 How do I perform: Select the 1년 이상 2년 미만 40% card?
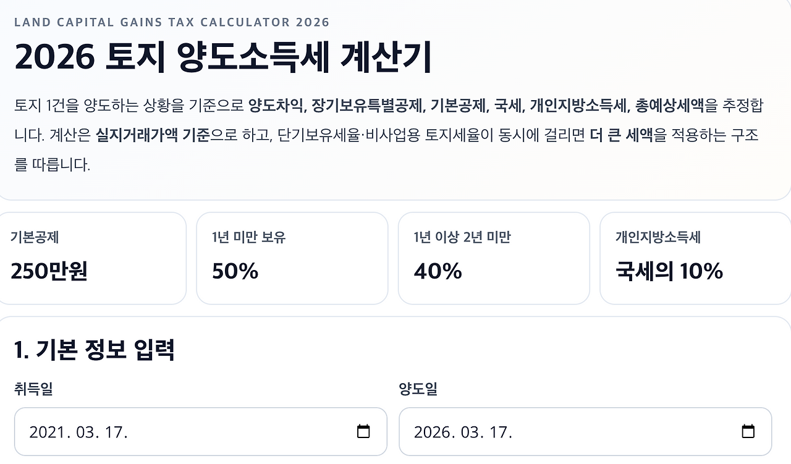pos(493,258)
